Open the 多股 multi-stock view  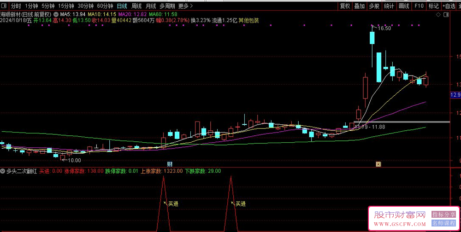tap(374, 6)
